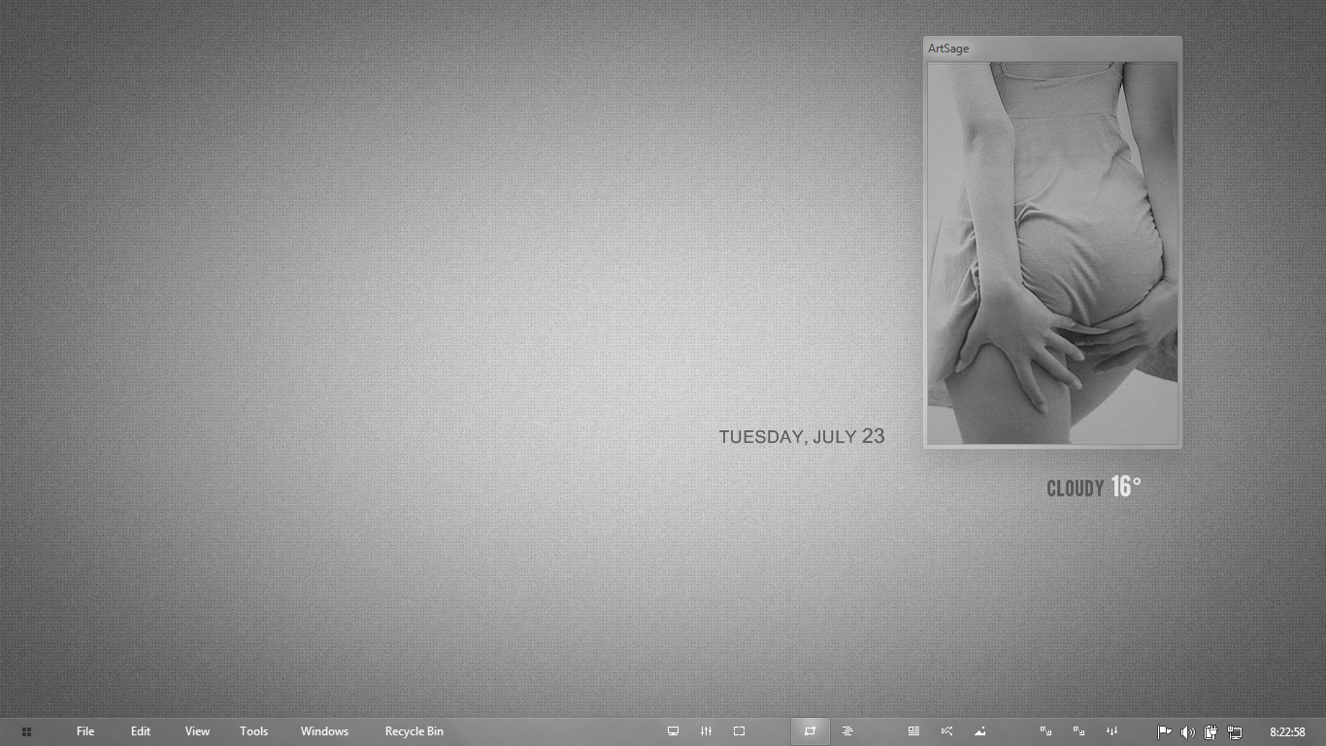Click the mountain picture icon in the taskbar
Screen dimensions: 1326x746
979,731
